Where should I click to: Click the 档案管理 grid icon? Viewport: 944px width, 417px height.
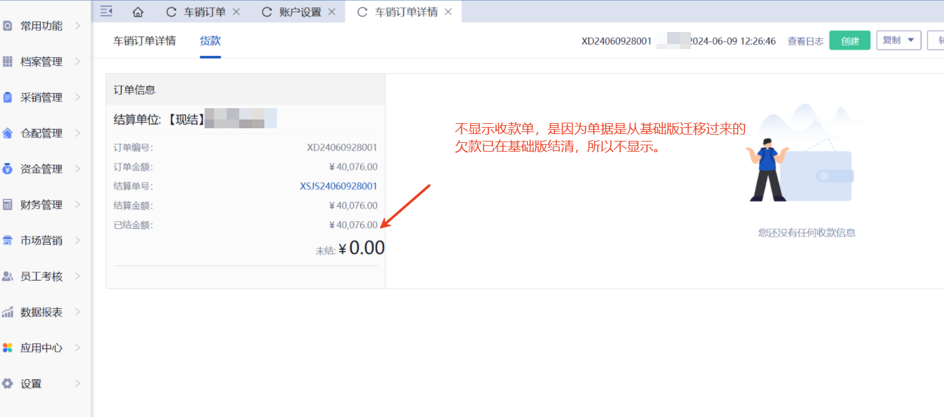click(8, 62)
